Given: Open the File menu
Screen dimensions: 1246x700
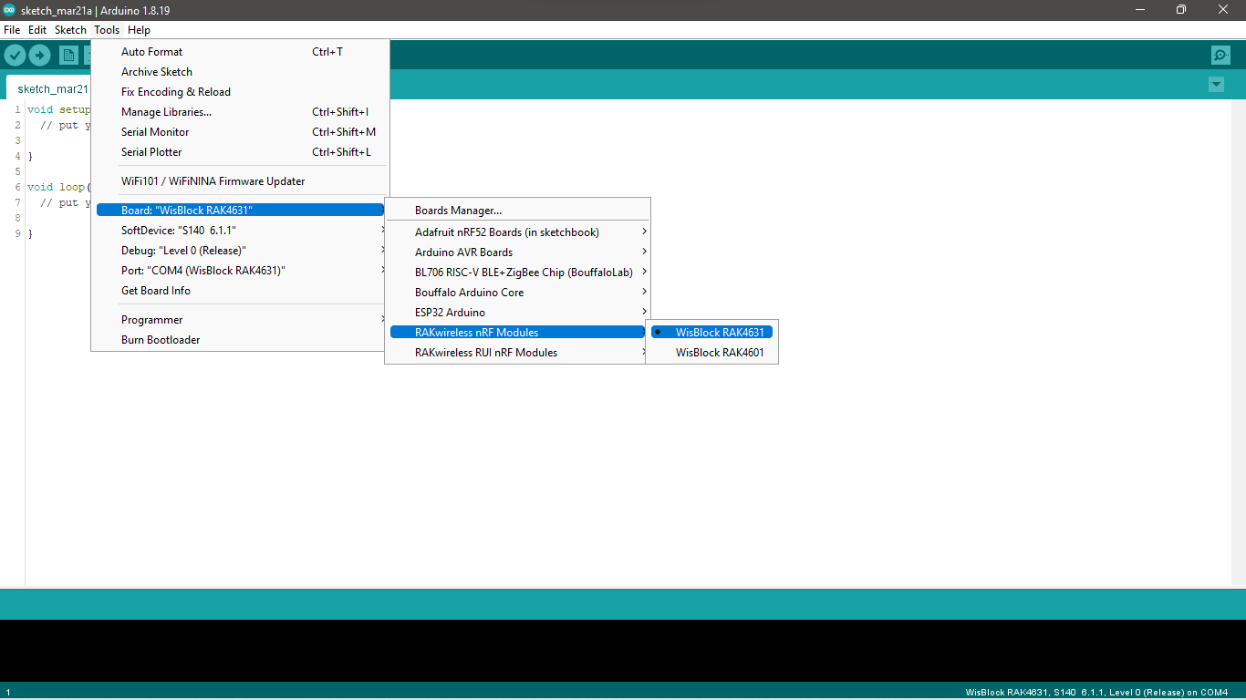Looking at the screenshot, I should 12,30.
